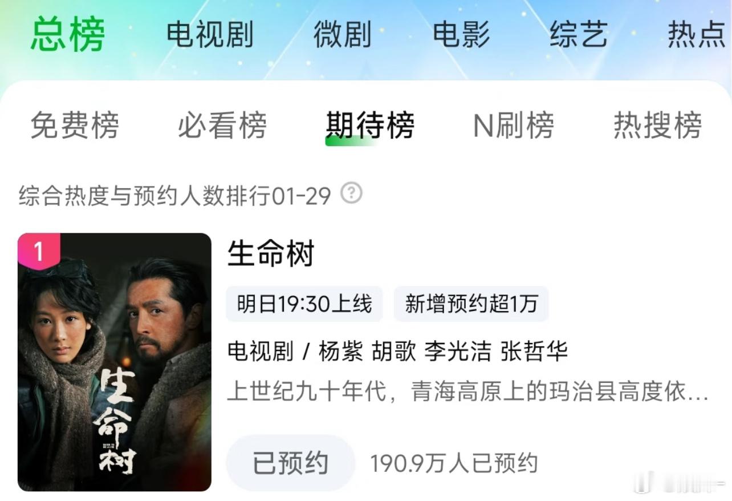Switch to the 电视剧 tab
The height and width of the screenshot is (501, 732).
tap(210, 35)
